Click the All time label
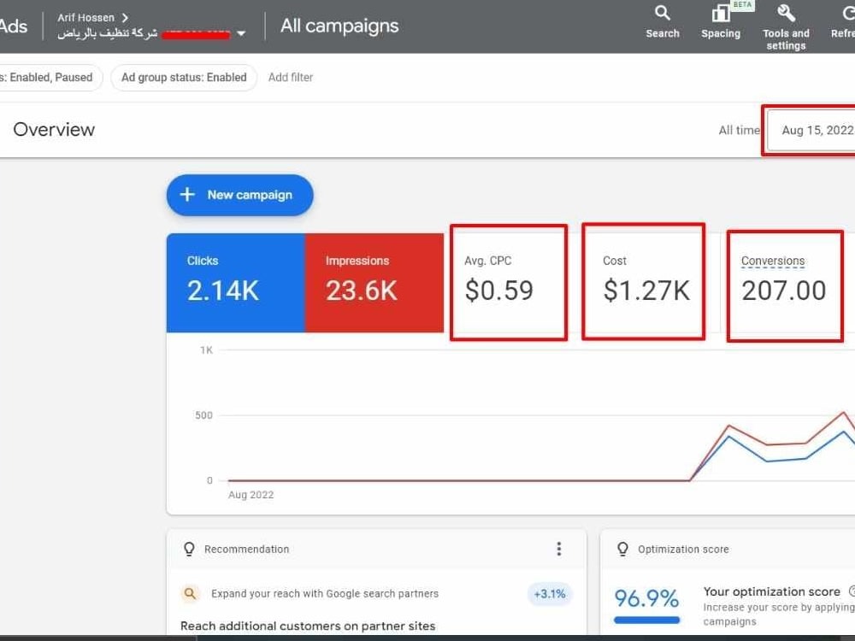The width and height of the screenshot is (855, 641). point(739,130)
